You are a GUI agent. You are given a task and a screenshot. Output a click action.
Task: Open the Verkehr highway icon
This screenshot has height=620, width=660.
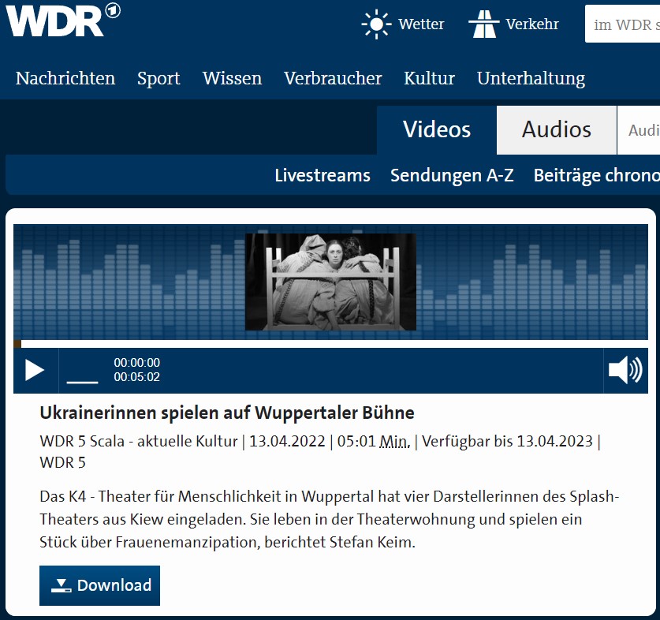[483, 24]
